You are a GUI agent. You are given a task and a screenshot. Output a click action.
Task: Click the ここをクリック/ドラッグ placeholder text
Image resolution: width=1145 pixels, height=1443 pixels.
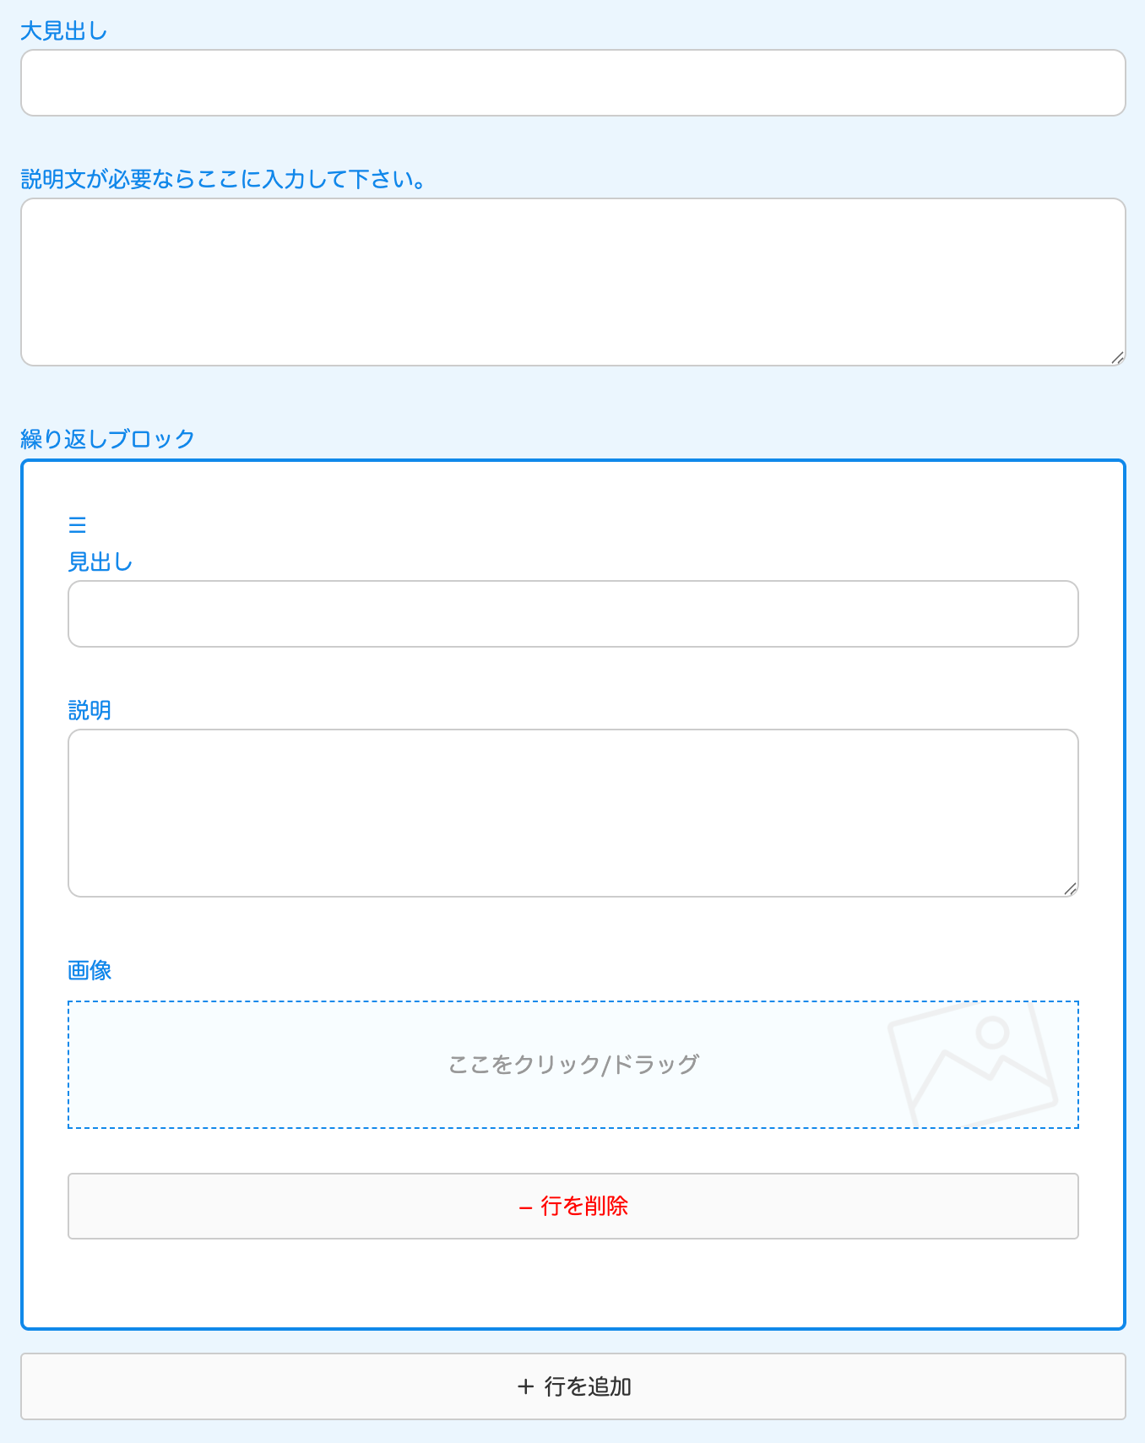573,1064
